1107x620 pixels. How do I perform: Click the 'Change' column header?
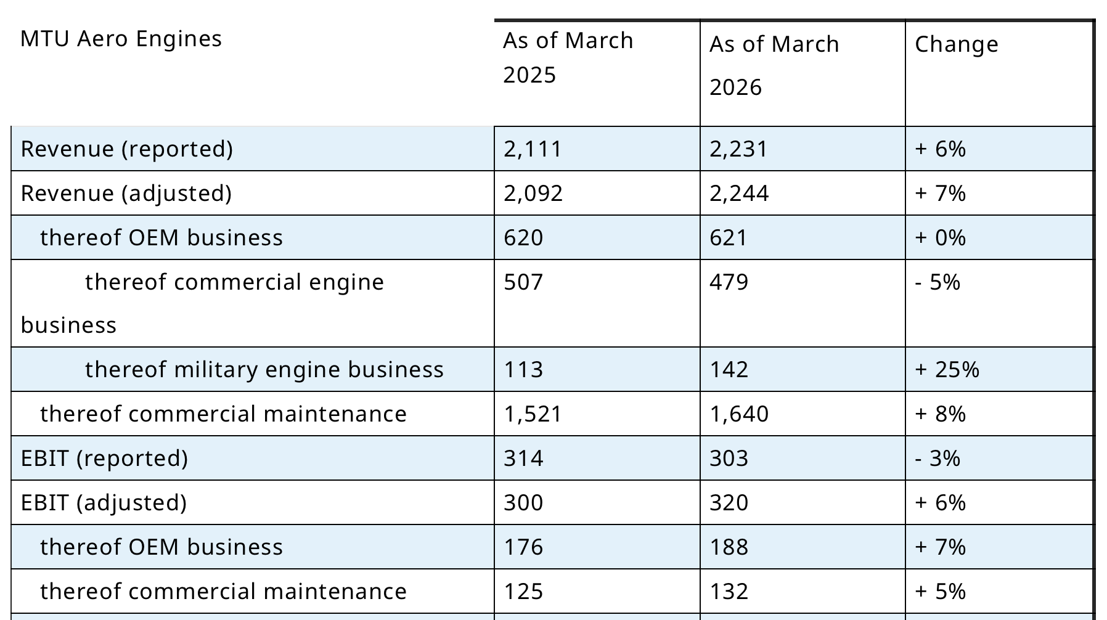click(x=956, y=44)
